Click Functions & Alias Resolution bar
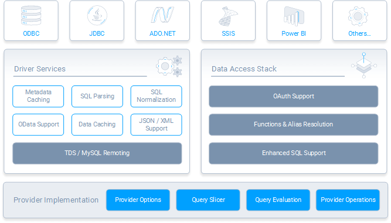 (294, 125)
